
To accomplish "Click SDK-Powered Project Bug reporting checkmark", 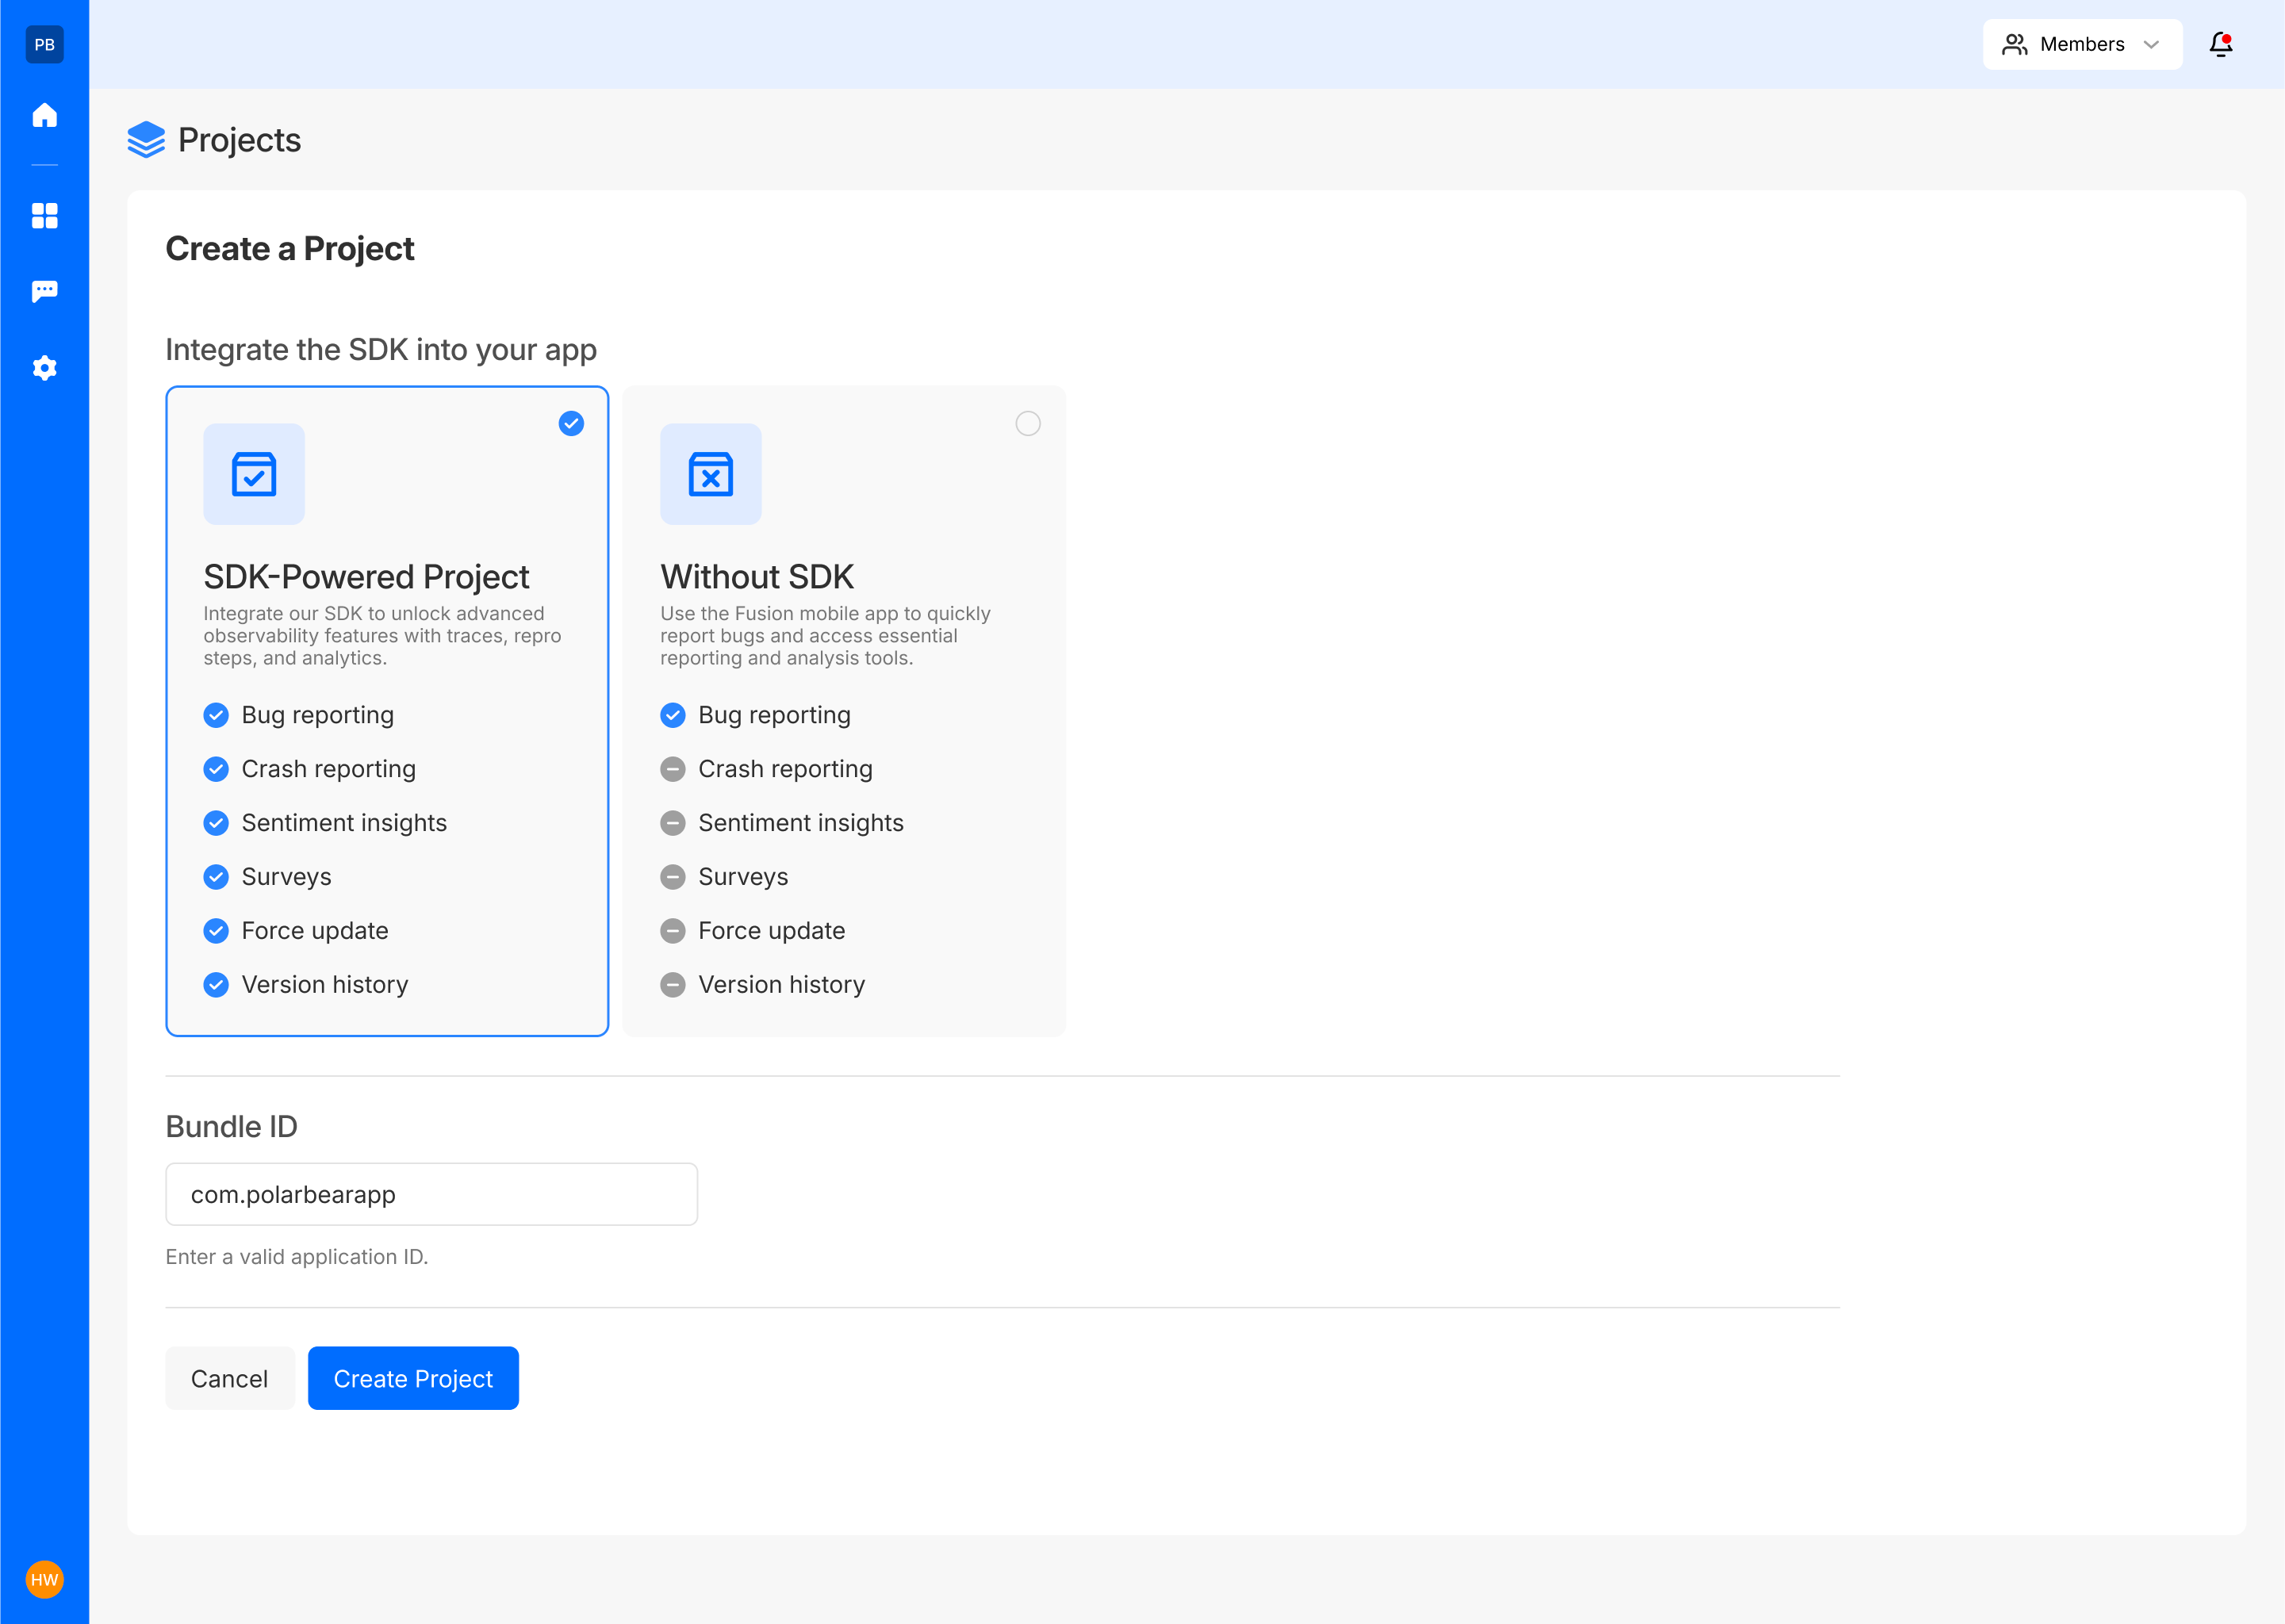I will [216, 715].
